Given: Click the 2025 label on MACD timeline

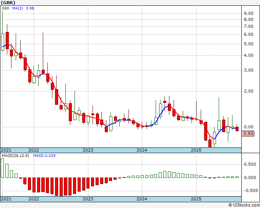Looking at the screenshot, I should coord(196,199).
